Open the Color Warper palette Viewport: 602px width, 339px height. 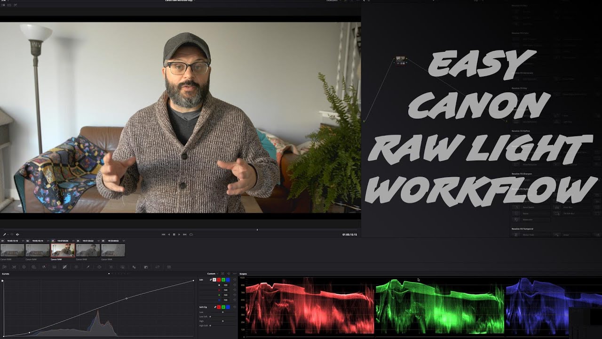pyautogui.click(x=76, y=267)
